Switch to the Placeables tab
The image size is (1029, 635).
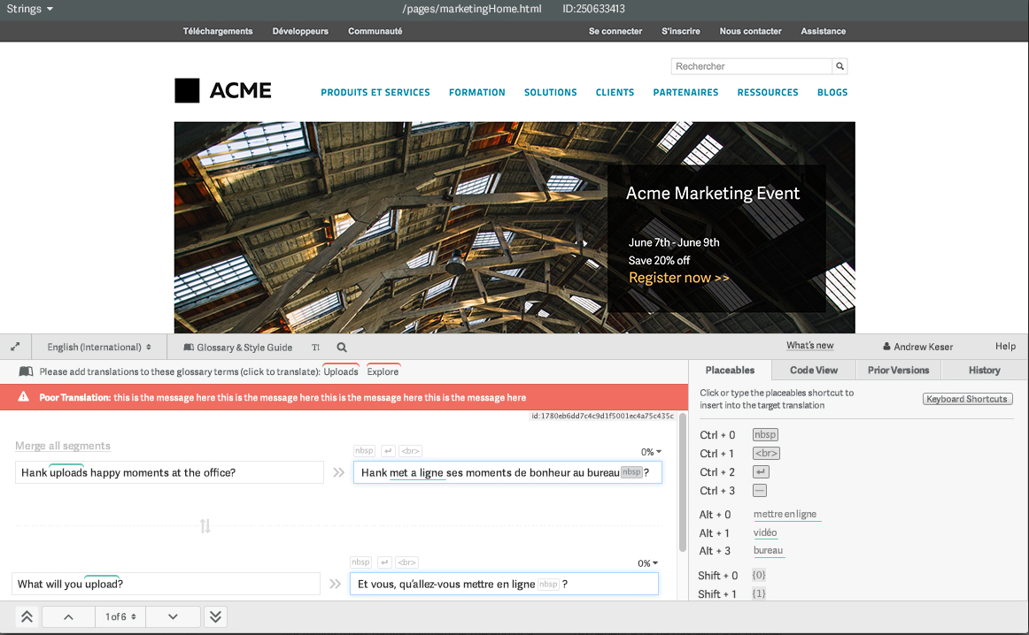(x=730, y=371)
